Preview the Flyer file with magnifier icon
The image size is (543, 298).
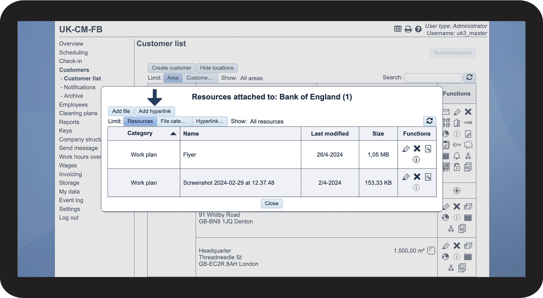(x=428, y=149)
